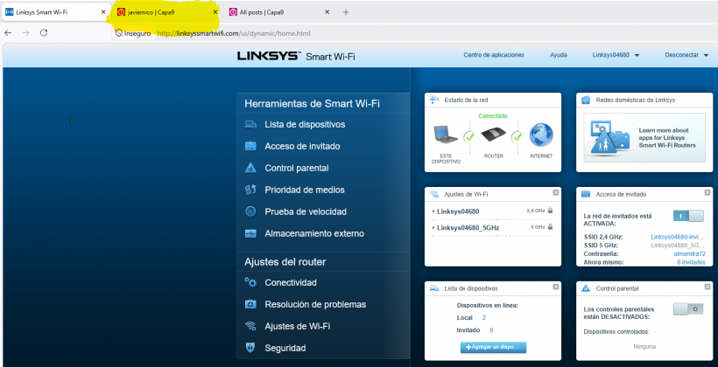Image resolution: width=718 pixels, height=367 pixels.
Task: Select Ajustes de Wi-Fi menu entry
Action: (x=297, y=326)
